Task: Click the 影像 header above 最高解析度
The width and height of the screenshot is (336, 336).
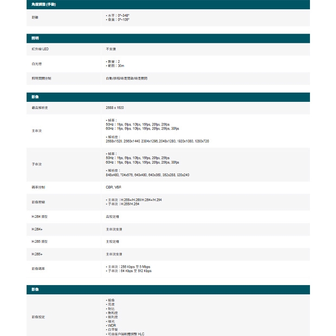Action: click(35, 97)
